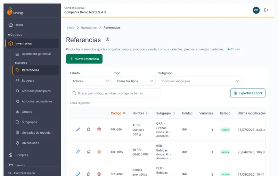Viewport: 278px width, 176px height.
Task: Click the Inventarios breadcrumb link
Action: pos(89,28)
